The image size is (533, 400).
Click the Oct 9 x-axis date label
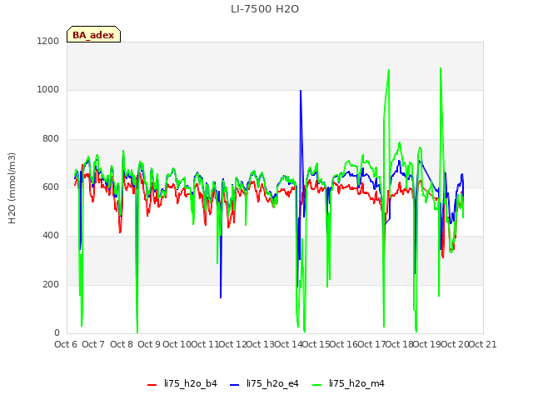pyautogui.click(x=149, y=344)
